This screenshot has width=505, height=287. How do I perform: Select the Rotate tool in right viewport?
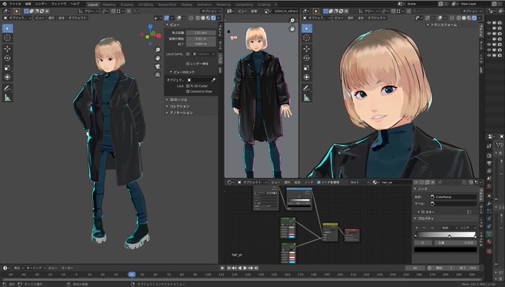click(306, 59)
